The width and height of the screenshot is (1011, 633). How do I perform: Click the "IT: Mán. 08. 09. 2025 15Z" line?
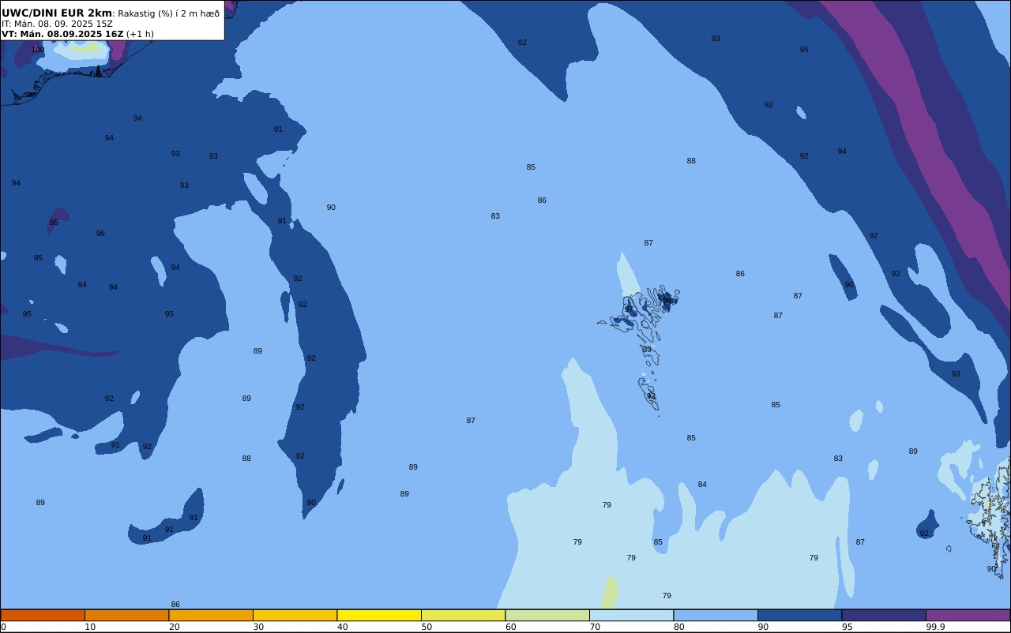coord(57,24)
